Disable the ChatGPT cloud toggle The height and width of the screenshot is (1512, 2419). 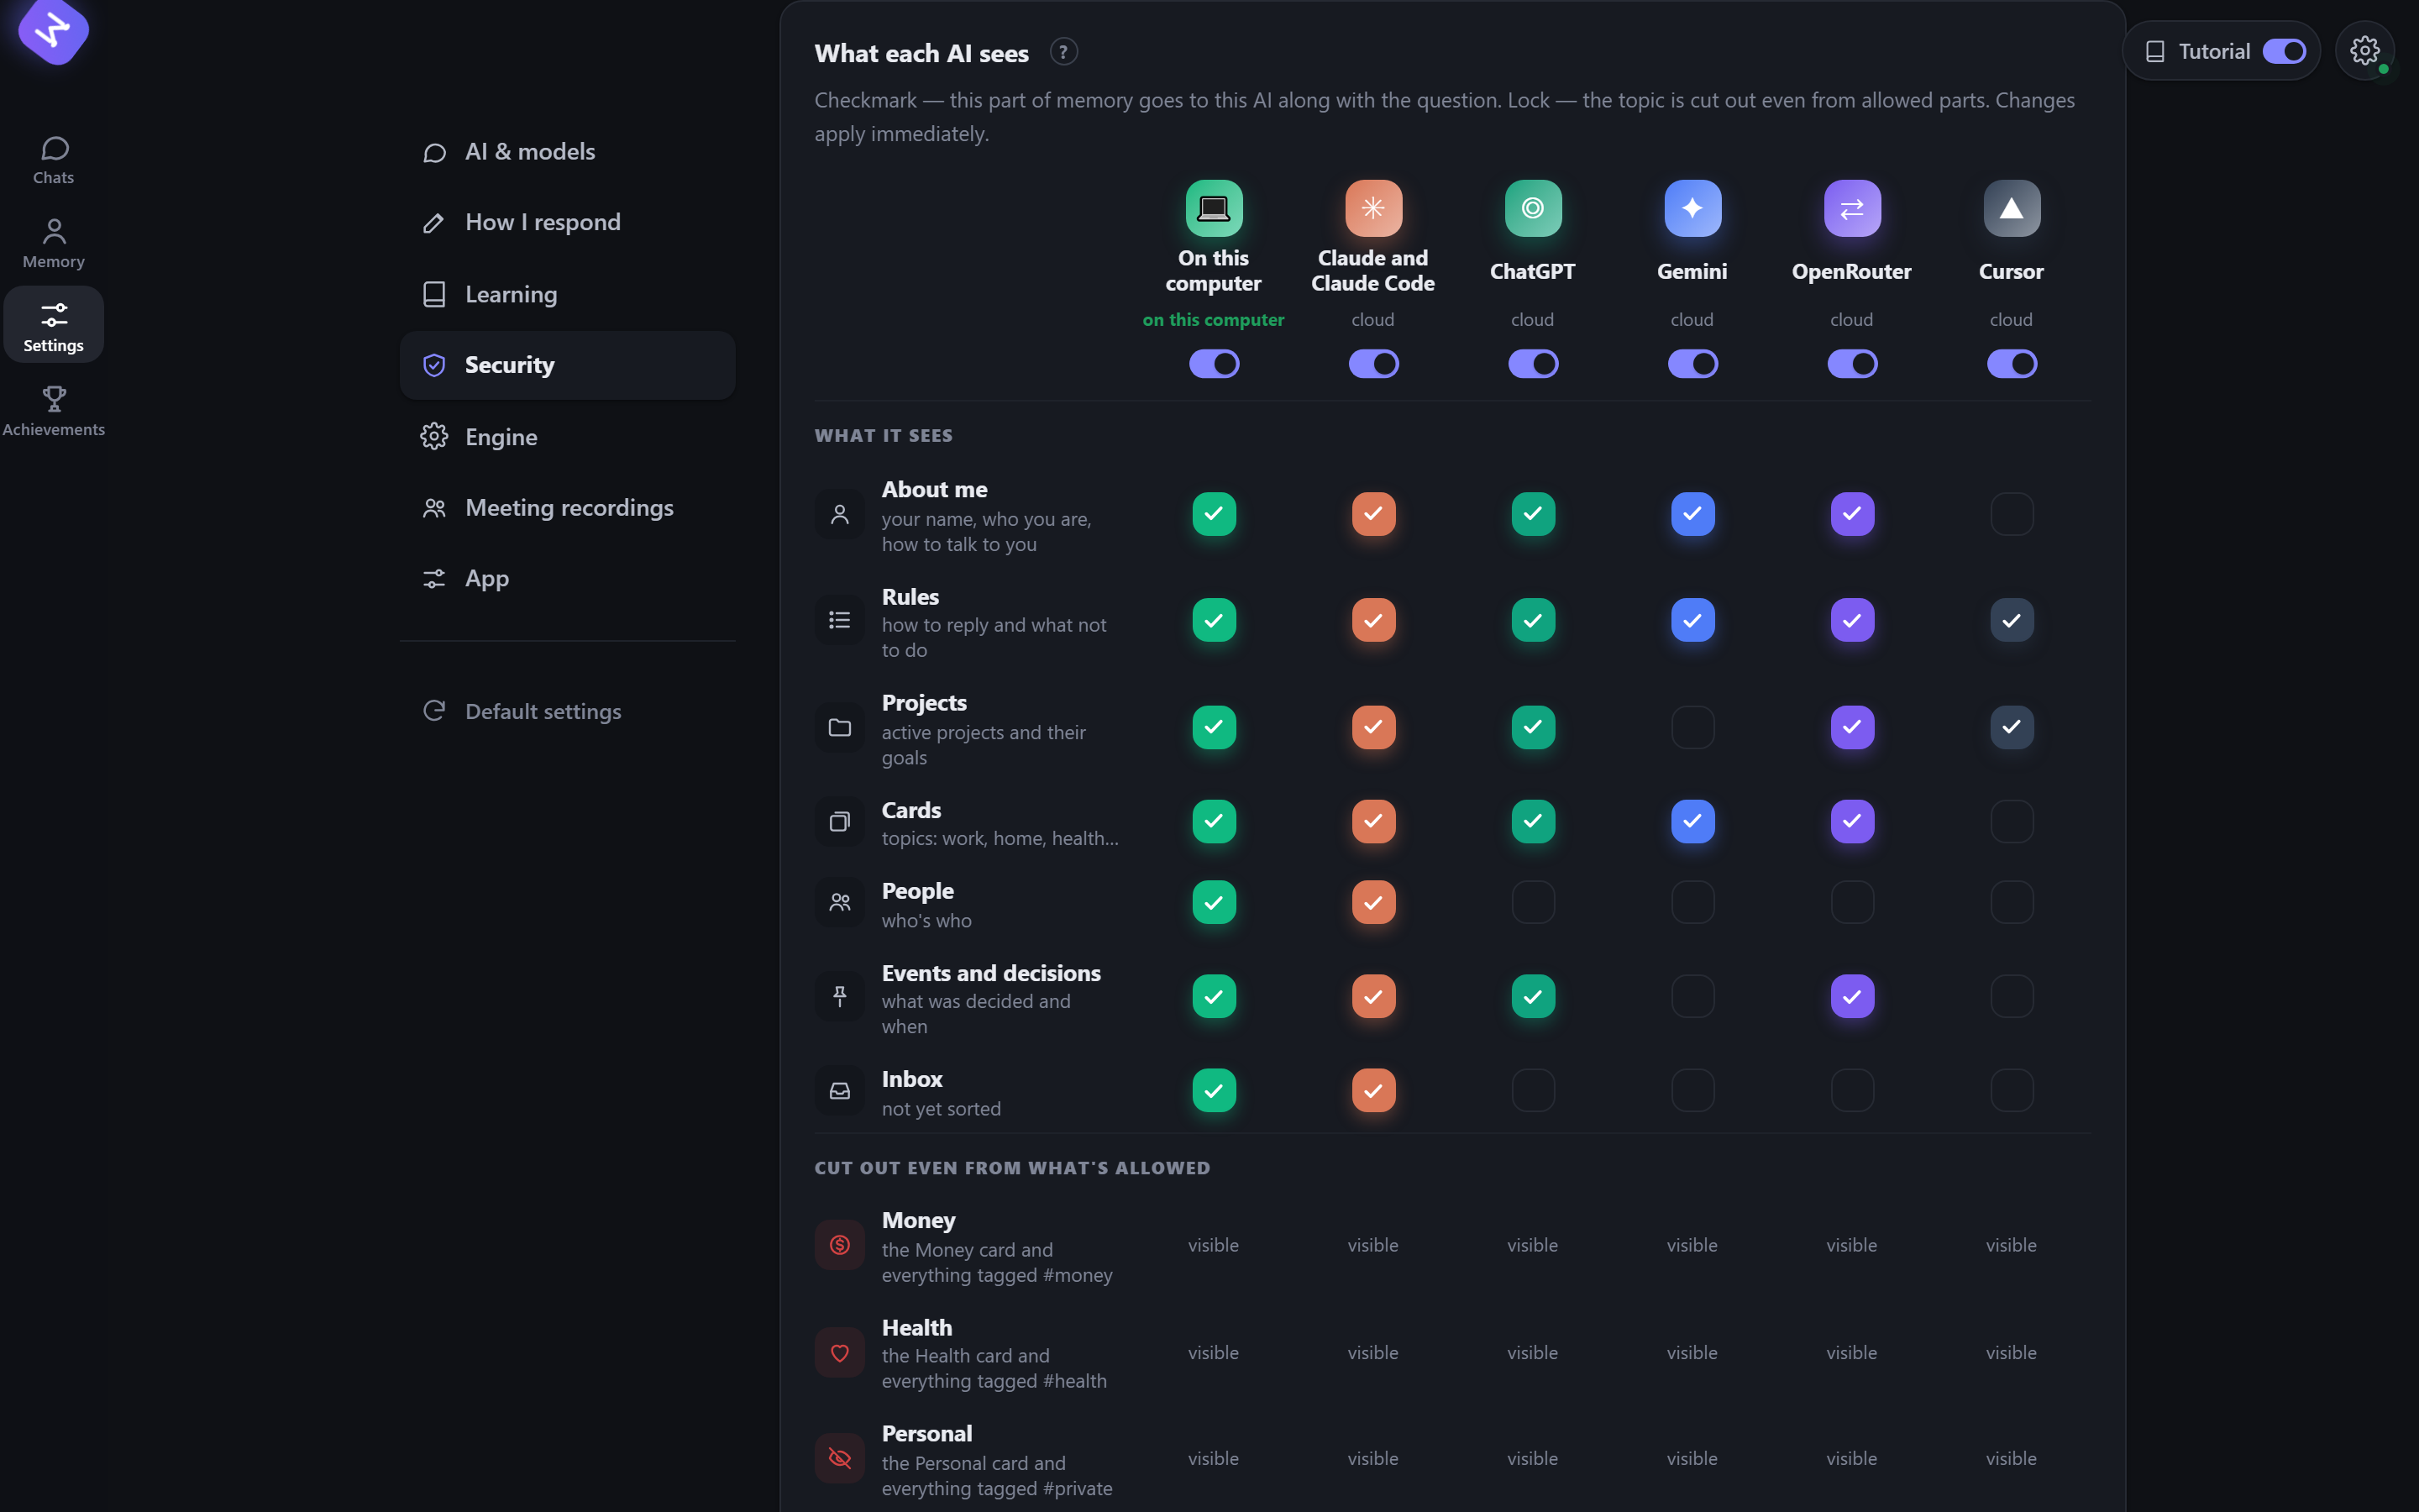(x=1532, y=364)
